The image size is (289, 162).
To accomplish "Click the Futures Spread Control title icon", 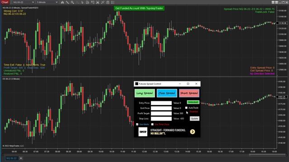I will [136, 84].
